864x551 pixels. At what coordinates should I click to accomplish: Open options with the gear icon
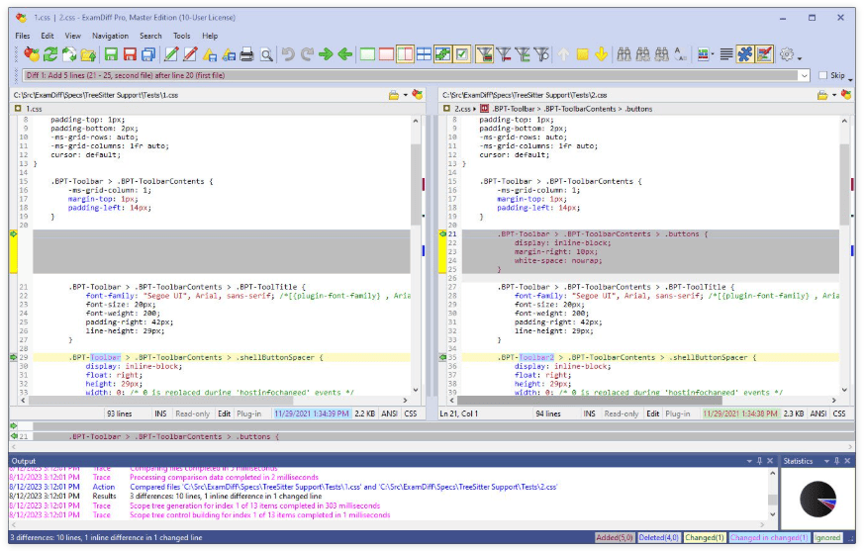(x=787, y=54)
